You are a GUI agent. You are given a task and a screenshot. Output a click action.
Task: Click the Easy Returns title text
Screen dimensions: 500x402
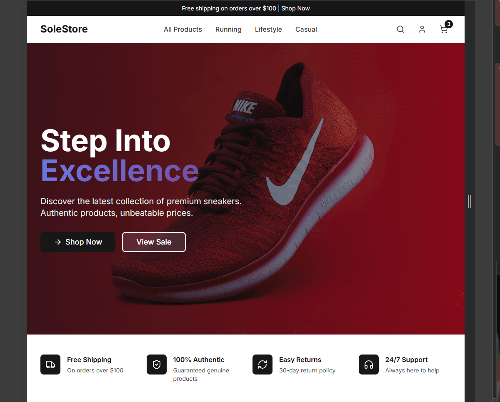[x=300, y=360]
